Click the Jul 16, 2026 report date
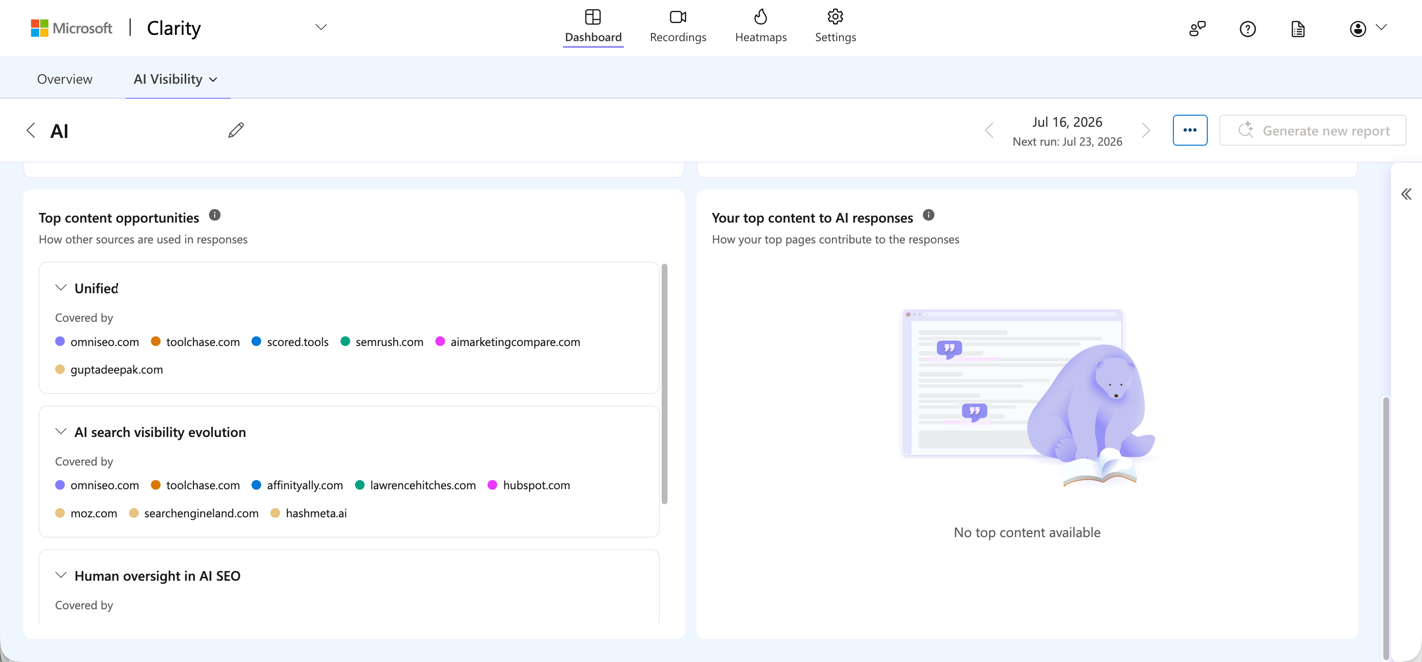 click(x=1066, y=122)
